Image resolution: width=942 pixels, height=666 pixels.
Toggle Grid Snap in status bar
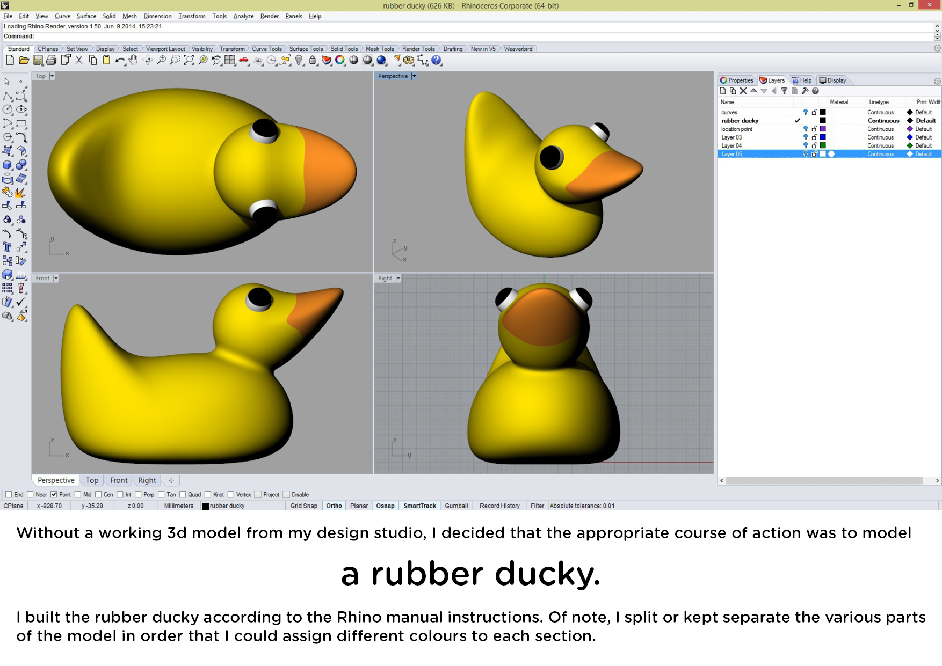[303, 506]
